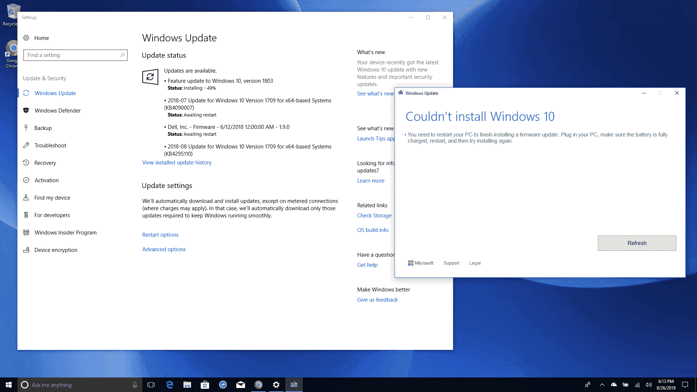Click Refresh in Couldn't install dialog

coord(637,243)
